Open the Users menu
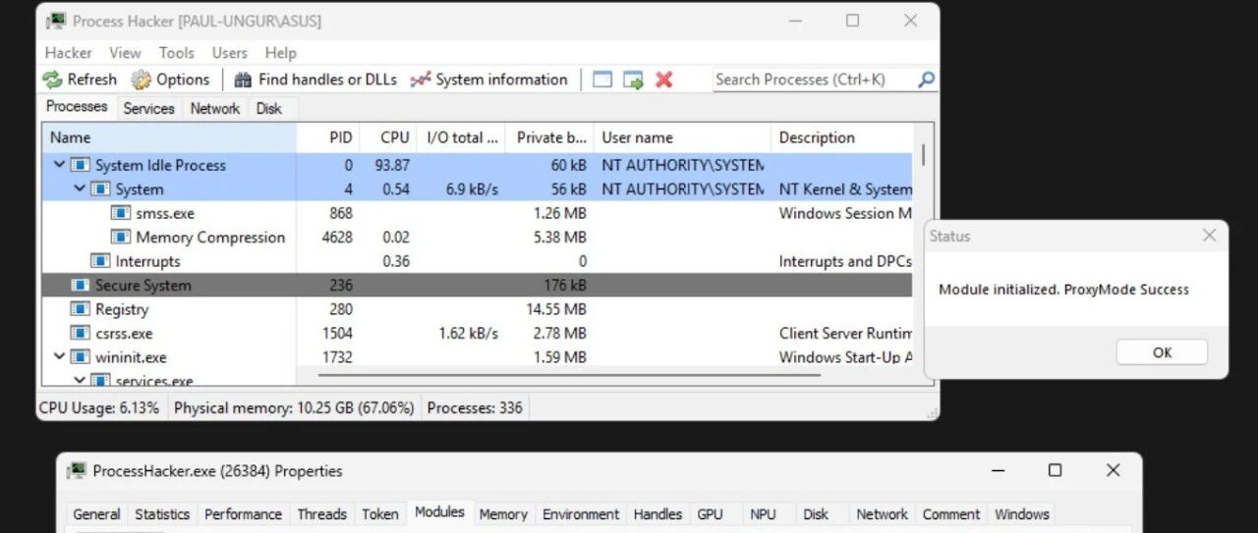Image resolution: width=1258 pixels, height=533 pixels. 230,53
